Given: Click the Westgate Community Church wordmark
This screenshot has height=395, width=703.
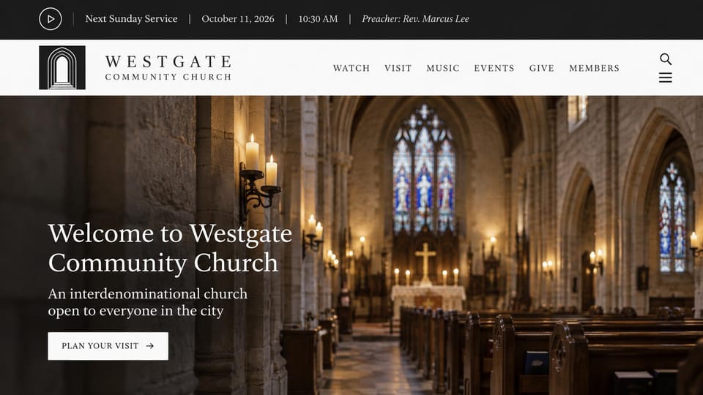Looking at the screenshot, I should click(168, 67).
